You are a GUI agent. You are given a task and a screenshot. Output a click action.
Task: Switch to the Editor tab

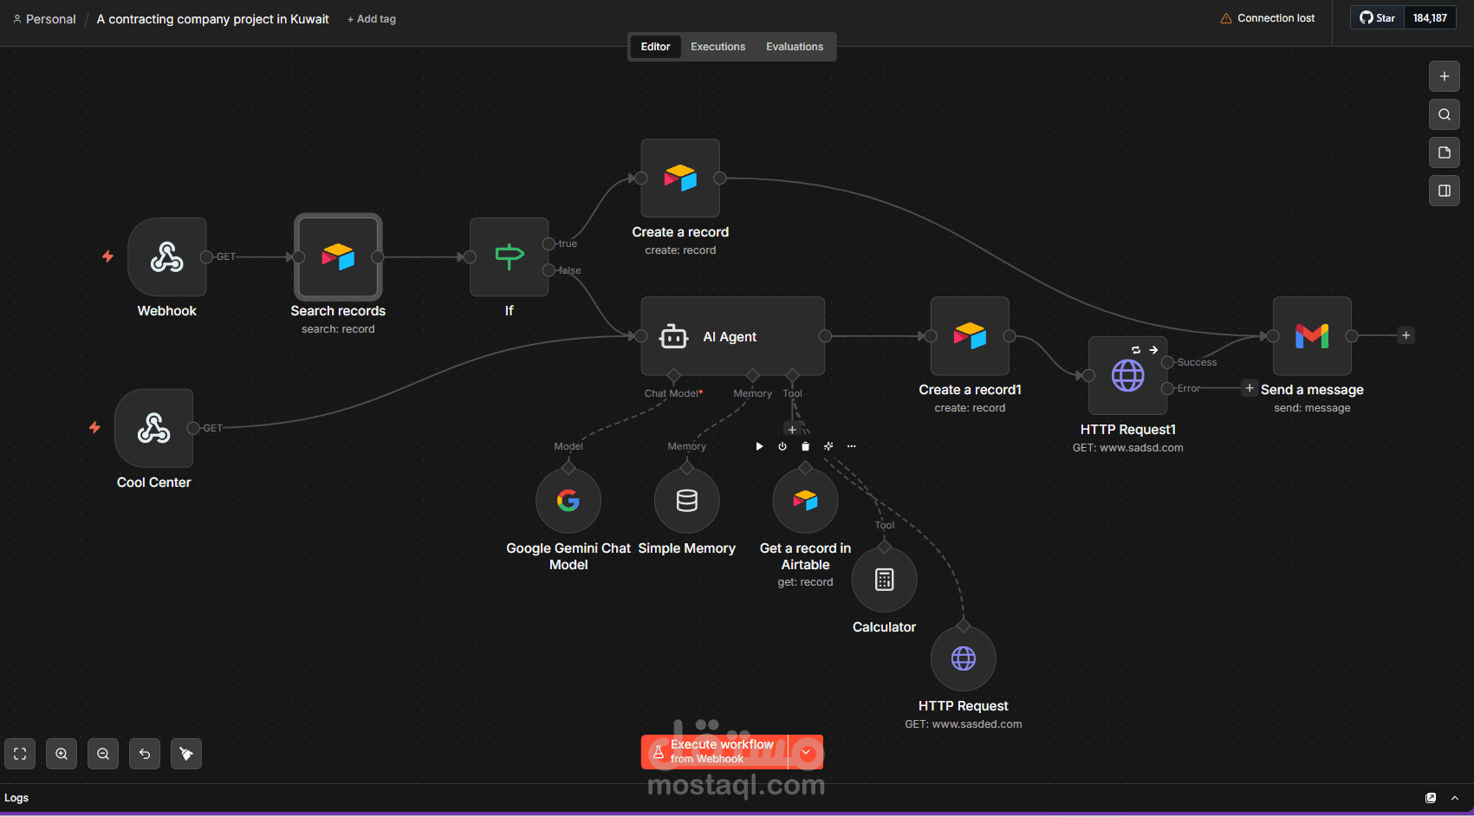655,47
